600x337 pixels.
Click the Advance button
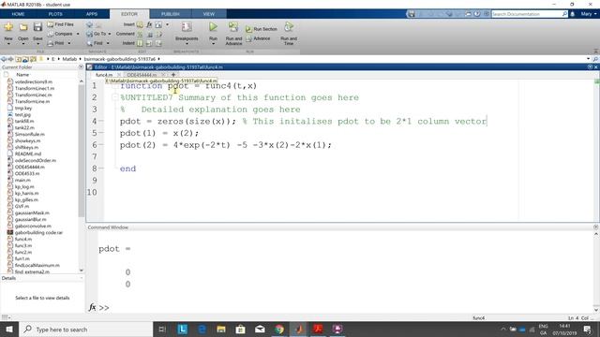click(x=258, y=38)
